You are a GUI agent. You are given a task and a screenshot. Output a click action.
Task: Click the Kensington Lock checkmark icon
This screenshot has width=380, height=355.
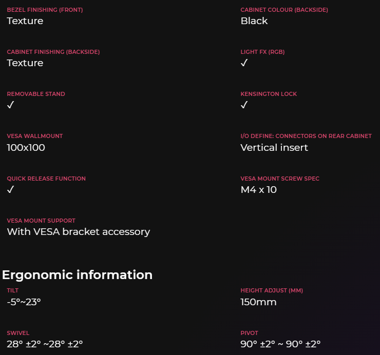pos(244,105)
